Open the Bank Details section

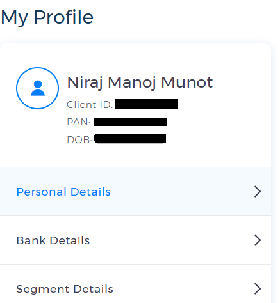(x=53, y=240)
